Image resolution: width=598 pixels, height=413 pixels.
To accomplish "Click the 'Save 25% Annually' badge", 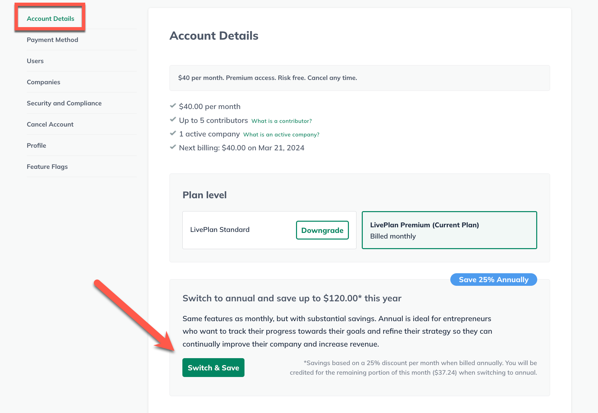I will point(493,280).
